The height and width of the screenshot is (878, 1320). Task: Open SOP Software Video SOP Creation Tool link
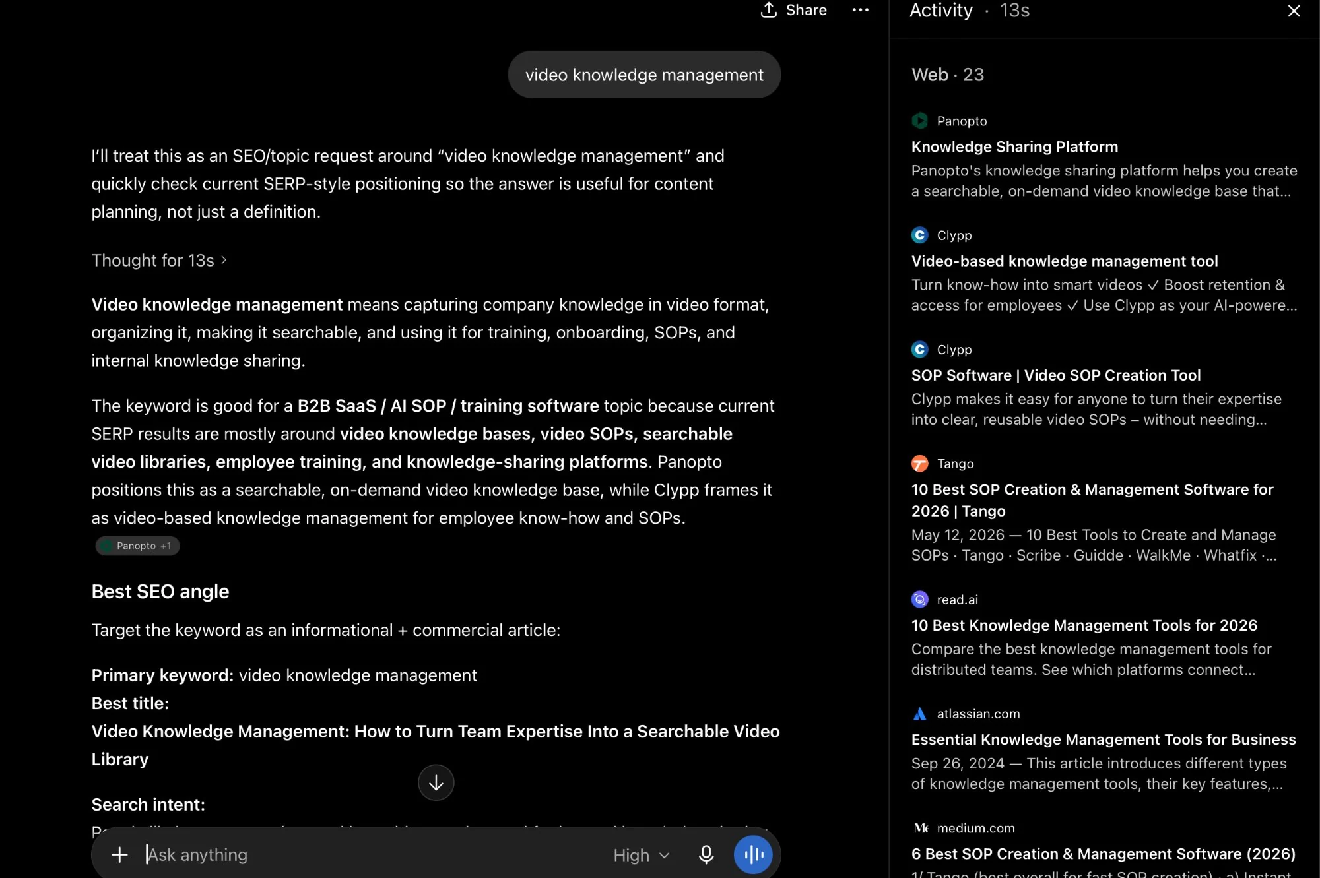[x=1055, y=375]
